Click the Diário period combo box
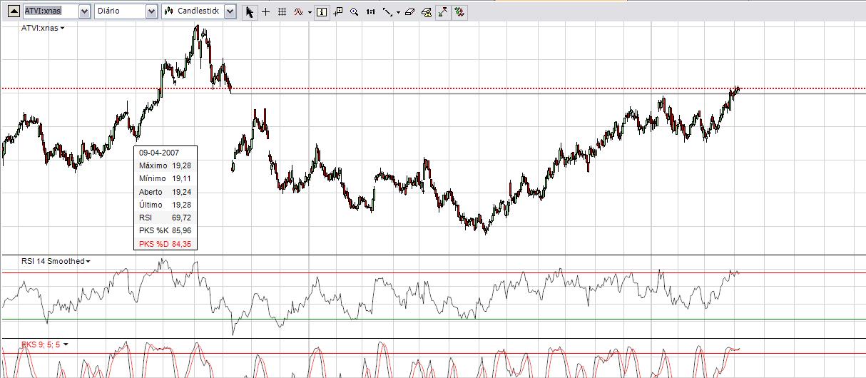The image size is (866, 378). point(126,11)
